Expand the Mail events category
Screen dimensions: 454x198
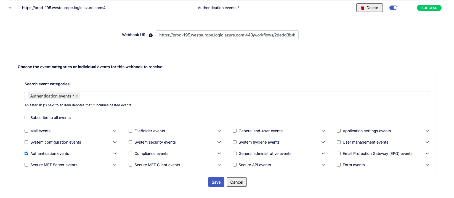tap(115, 131)
